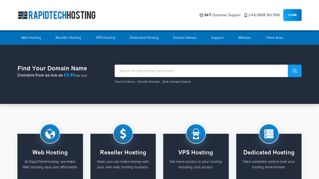Screen dimensions: 319x179
Task: Click the VPS Hosting card title
Action: 196,153
